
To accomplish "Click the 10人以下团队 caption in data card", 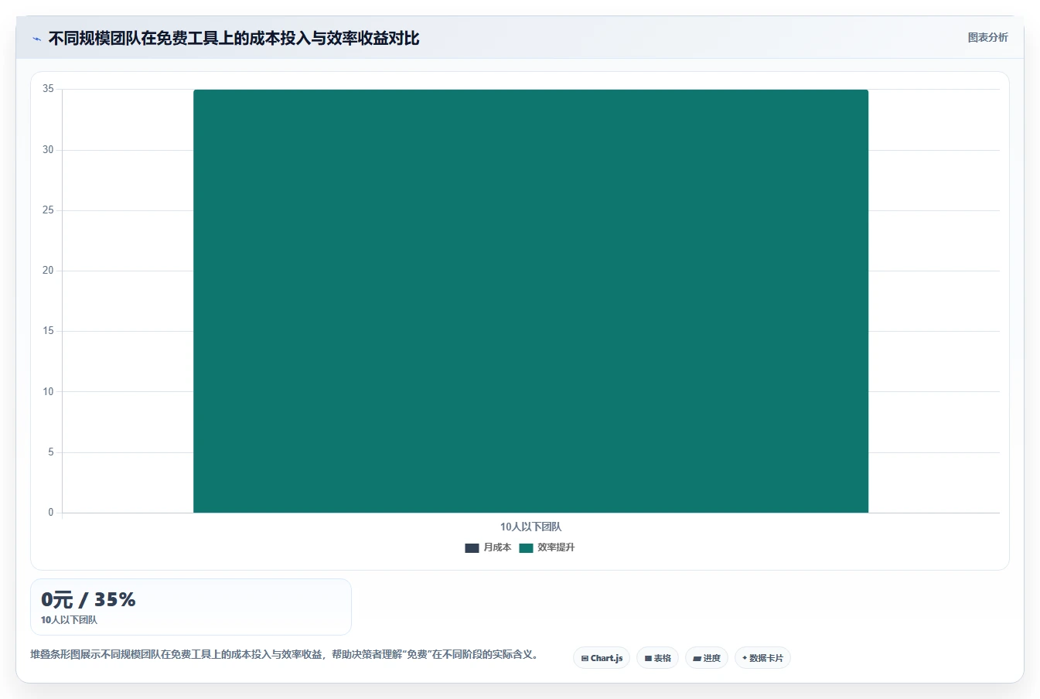I will (69, 620).
